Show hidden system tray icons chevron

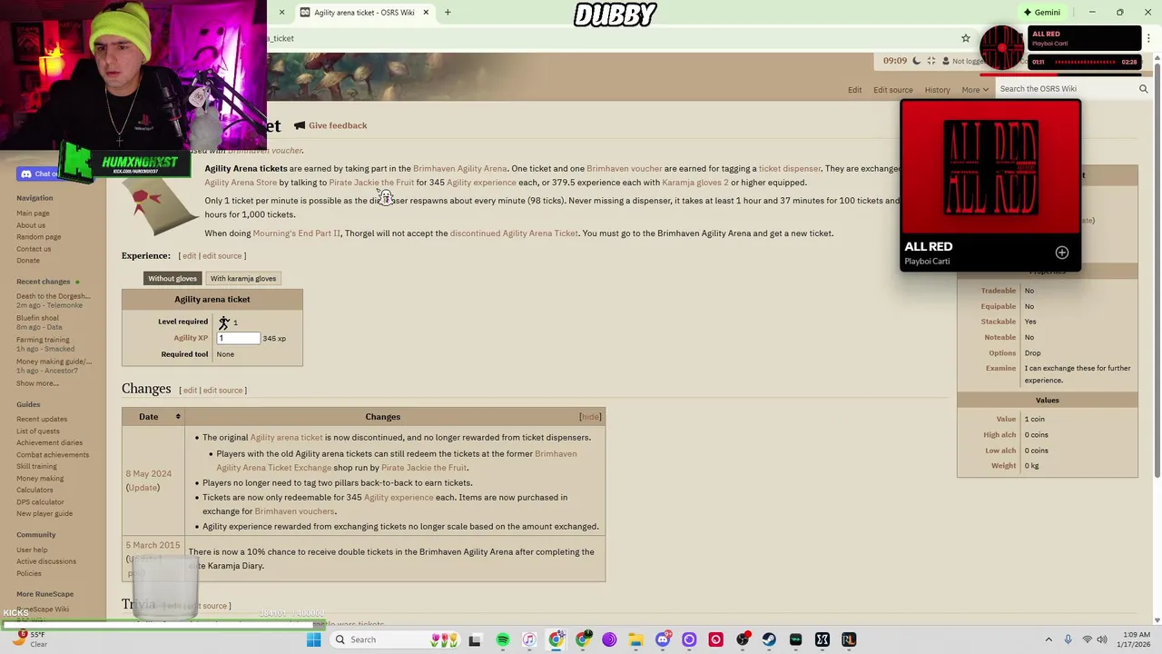[1049, 640]
